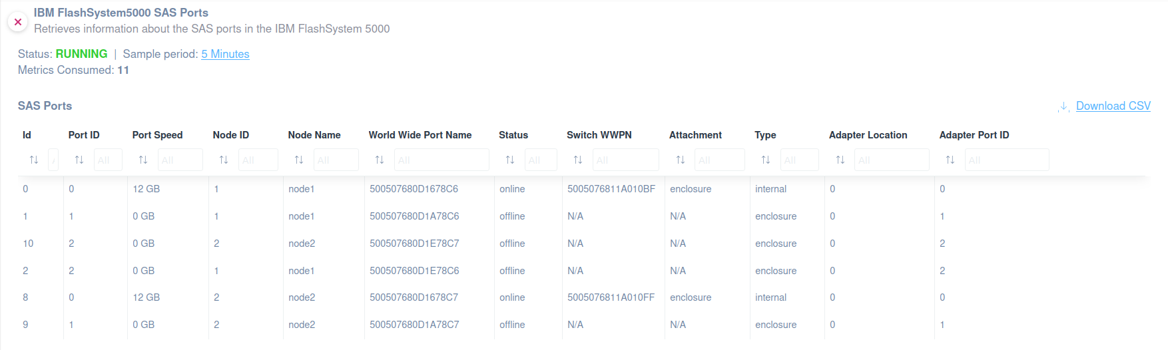The width and height of the screenshot is (1168, 350).
Task: Sort table by Switch WWPN column
Action: (578, 160)
